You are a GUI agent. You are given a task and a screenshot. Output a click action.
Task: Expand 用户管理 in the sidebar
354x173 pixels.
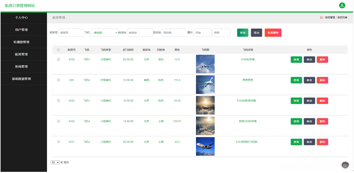[24, 30]
